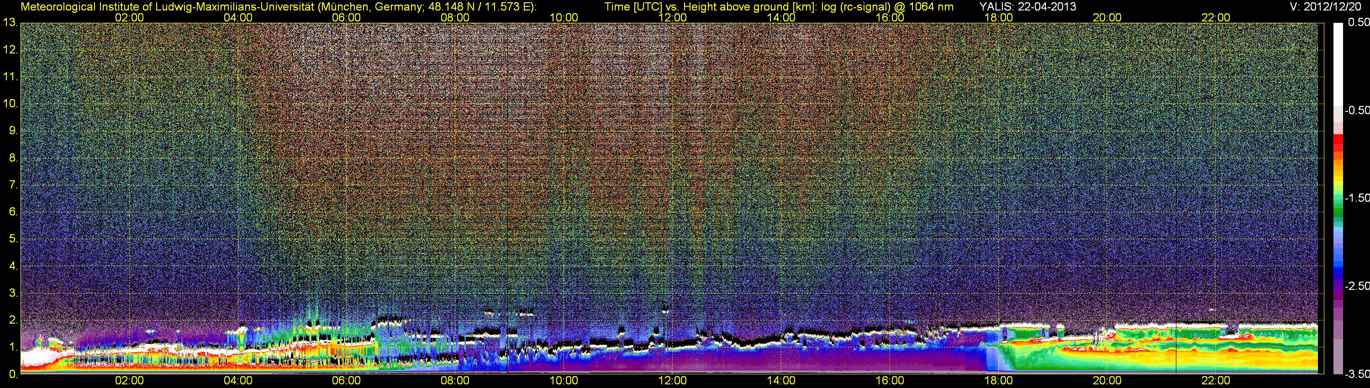Click the 06:00 label on the top time axis
Screen dimensions: 1370x388
click(x=346, y=17)
